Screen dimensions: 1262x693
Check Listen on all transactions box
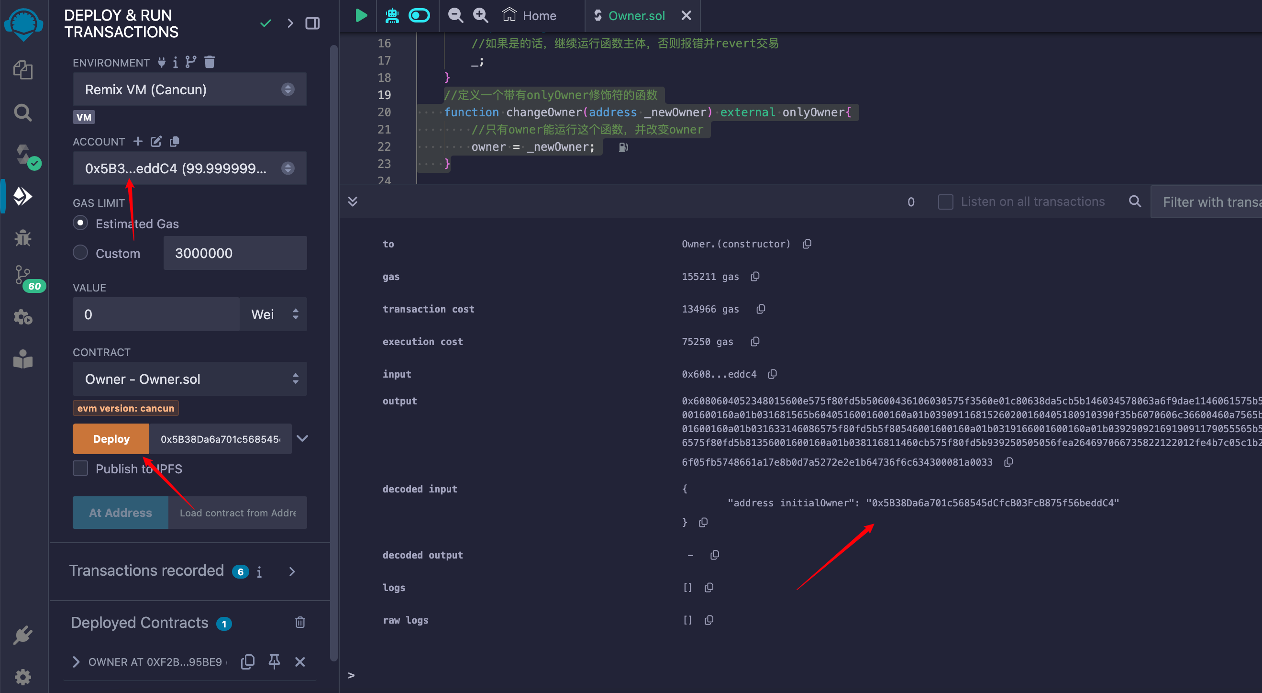(x=945, y=201)
